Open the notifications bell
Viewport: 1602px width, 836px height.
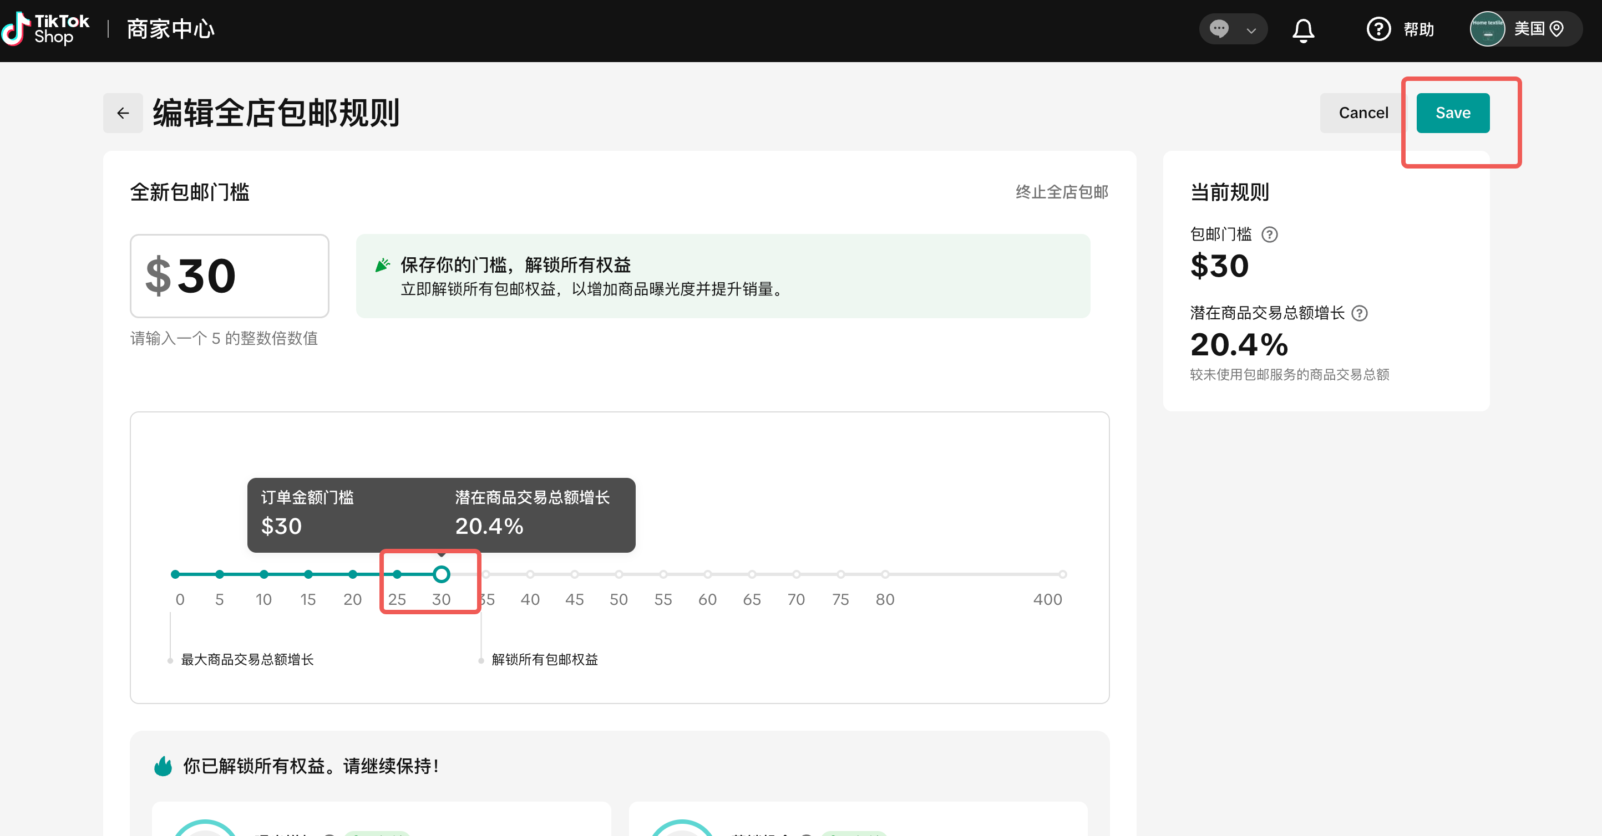point(1303,30)
